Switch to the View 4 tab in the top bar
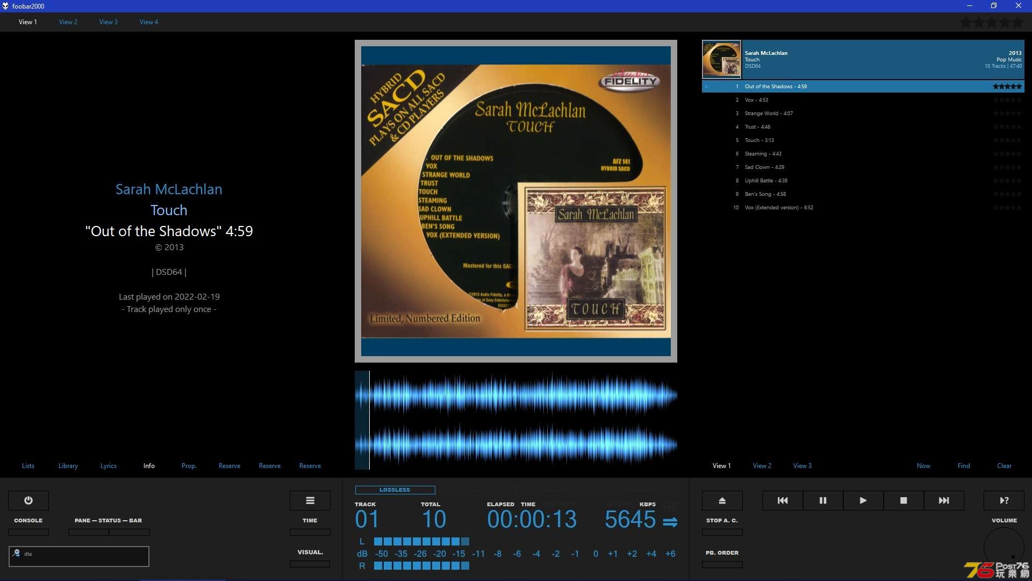This screenshot has height=581, width=1032. [x=149, y=22]
